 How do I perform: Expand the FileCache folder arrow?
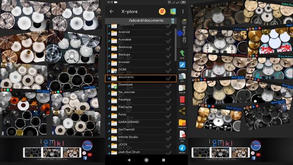(109, 108)
